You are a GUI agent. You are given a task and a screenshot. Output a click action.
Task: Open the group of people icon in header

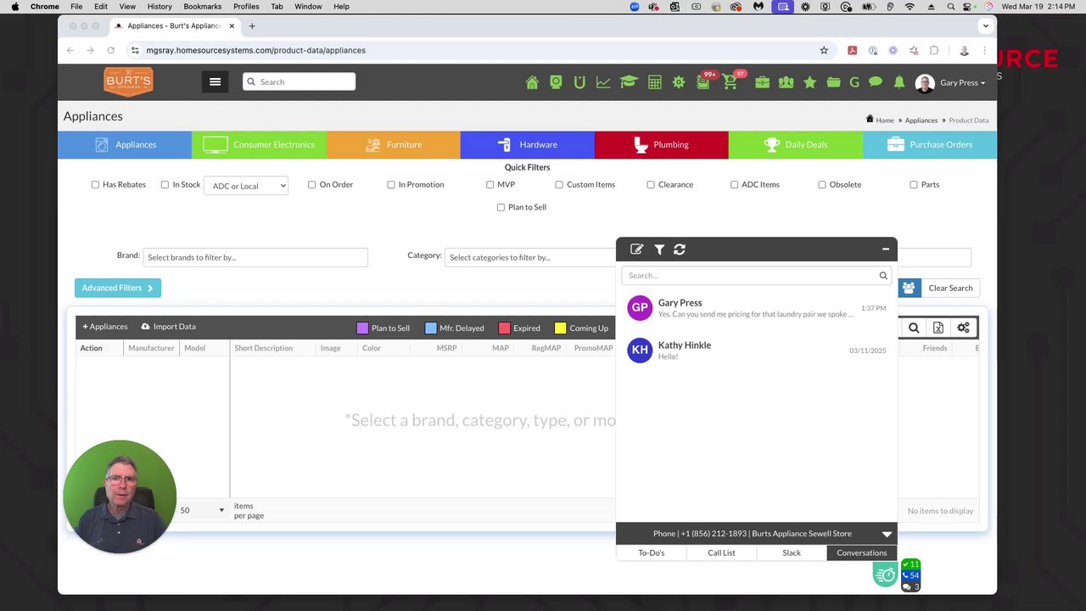point(787,82)
